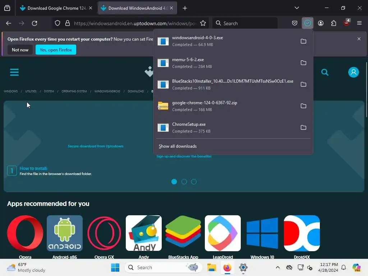Screen dimensions: 368x276
Task: Expand the system tray hidden icons
Action: [x=278, y=267]
